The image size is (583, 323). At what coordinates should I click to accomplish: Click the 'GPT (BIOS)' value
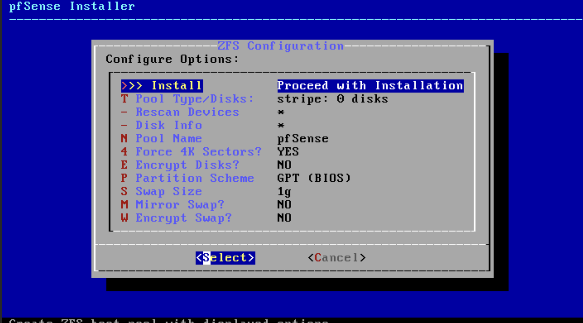coord(314,178)
